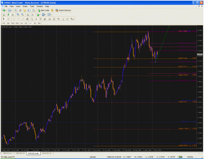Switch chart to bar chart view
The width and height of the screenshot is (204, 159).
click(4, 15)
